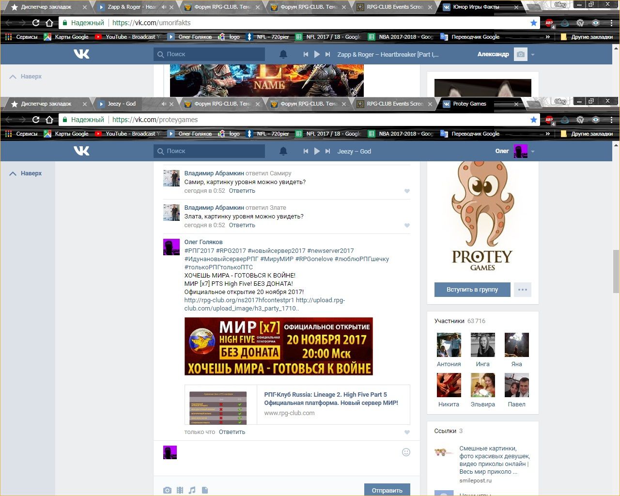The image size is (620, 496).
Task: Open member Павел's avatar
Action: (x=516, y=385)
